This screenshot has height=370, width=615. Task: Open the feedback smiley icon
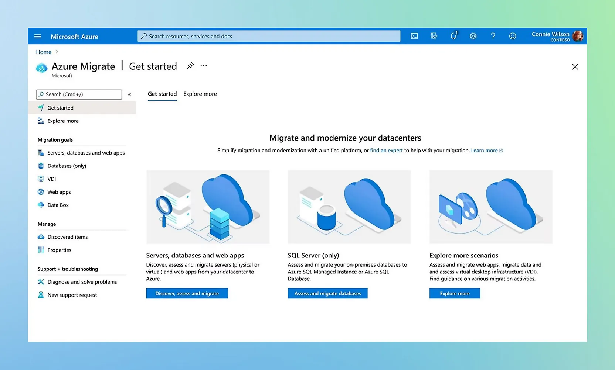(512, 36)
